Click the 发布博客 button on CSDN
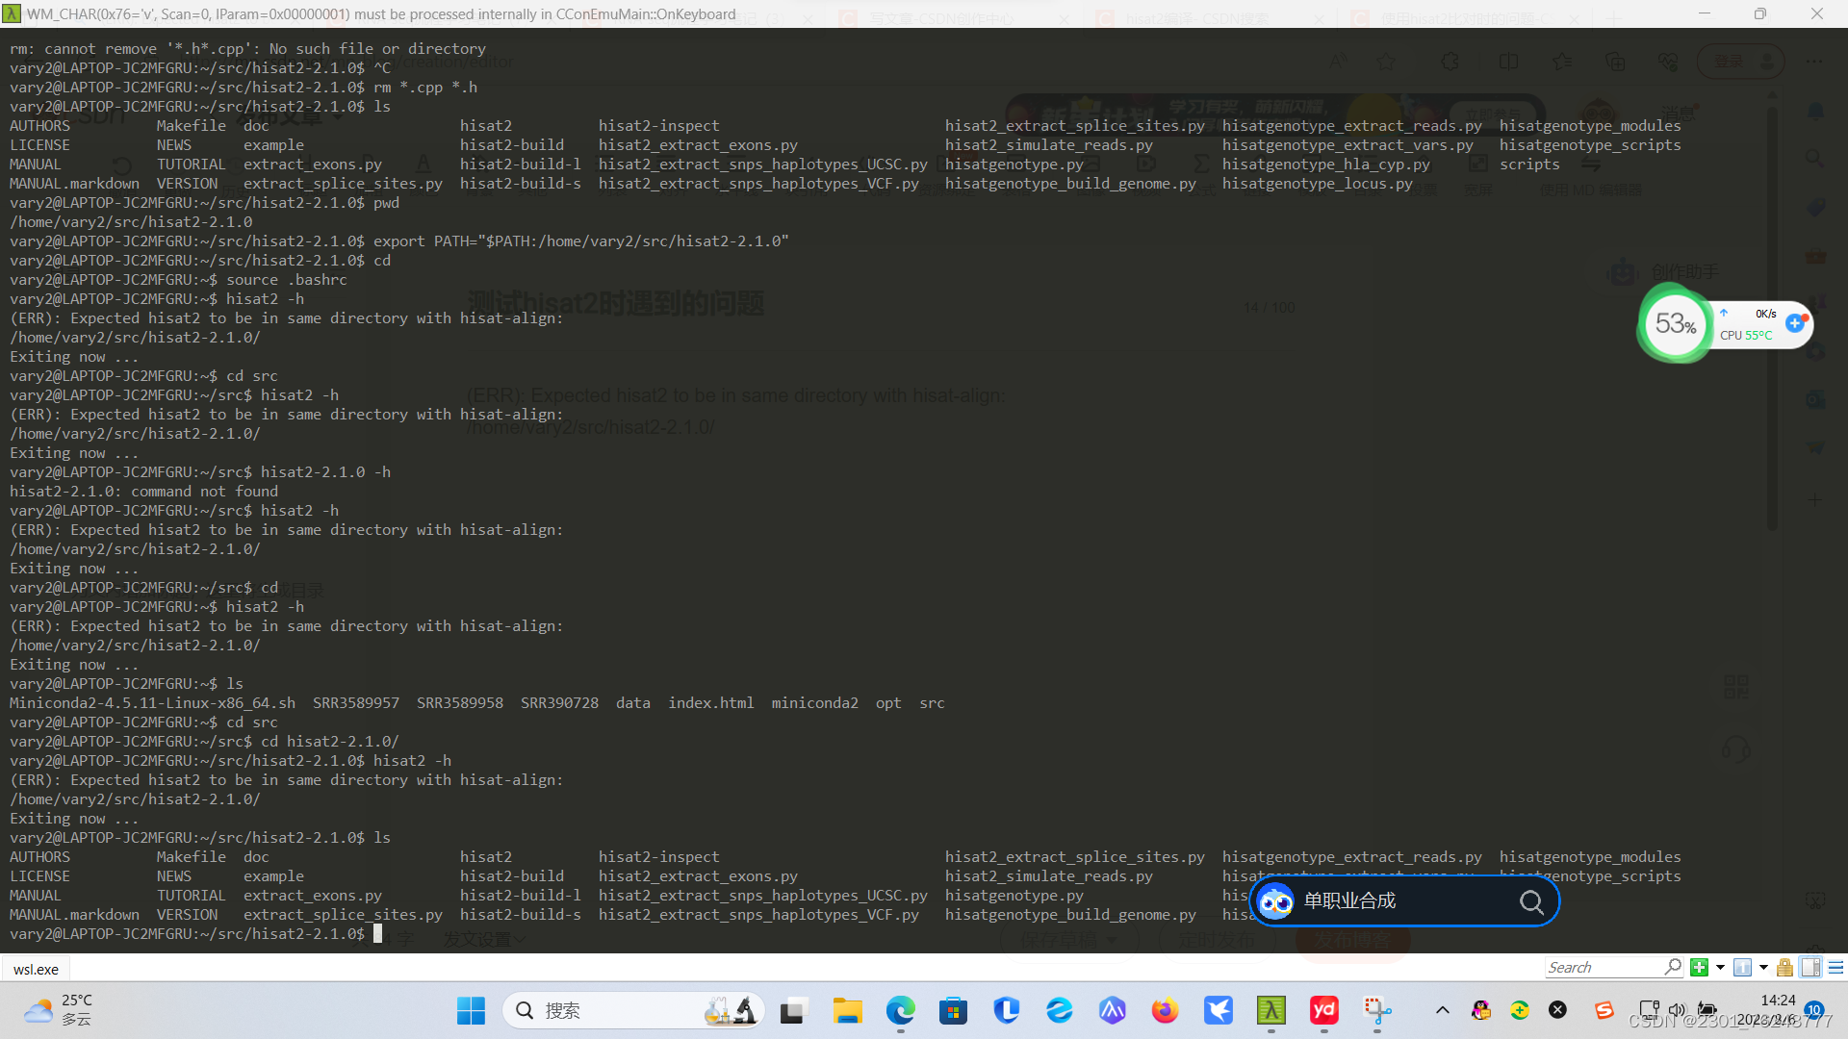The height and width of the screenshot is (1039, 1848). tap(1352, 941)
